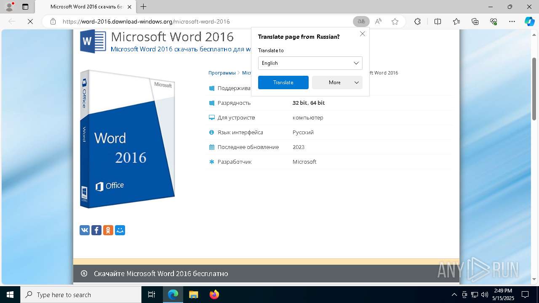Image resolution: width=539 pixels, height=303 pixels.
Task: Click the Edge profile avatar icon
Action: 9,7
